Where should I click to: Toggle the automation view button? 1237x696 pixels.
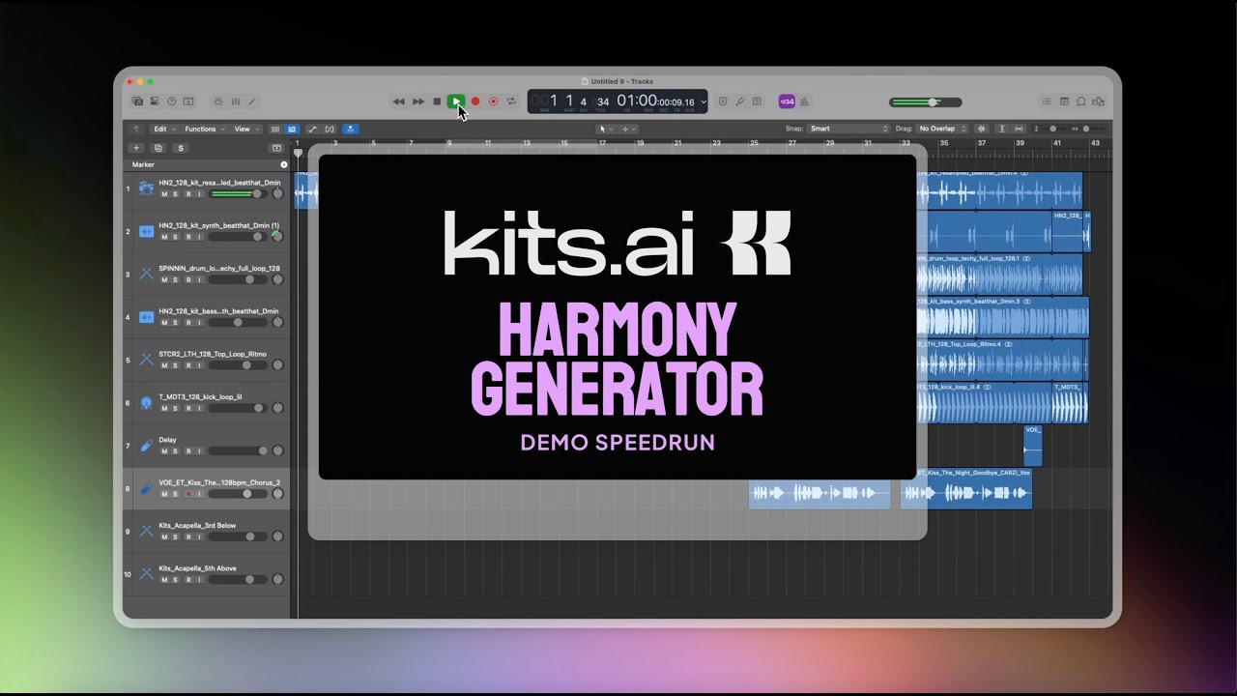[312, 129]
